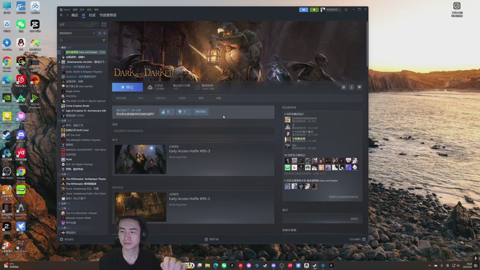This screenshot has width=480, height=270.
Task: Open advanced filter options icon
Action: click(104, 40)
